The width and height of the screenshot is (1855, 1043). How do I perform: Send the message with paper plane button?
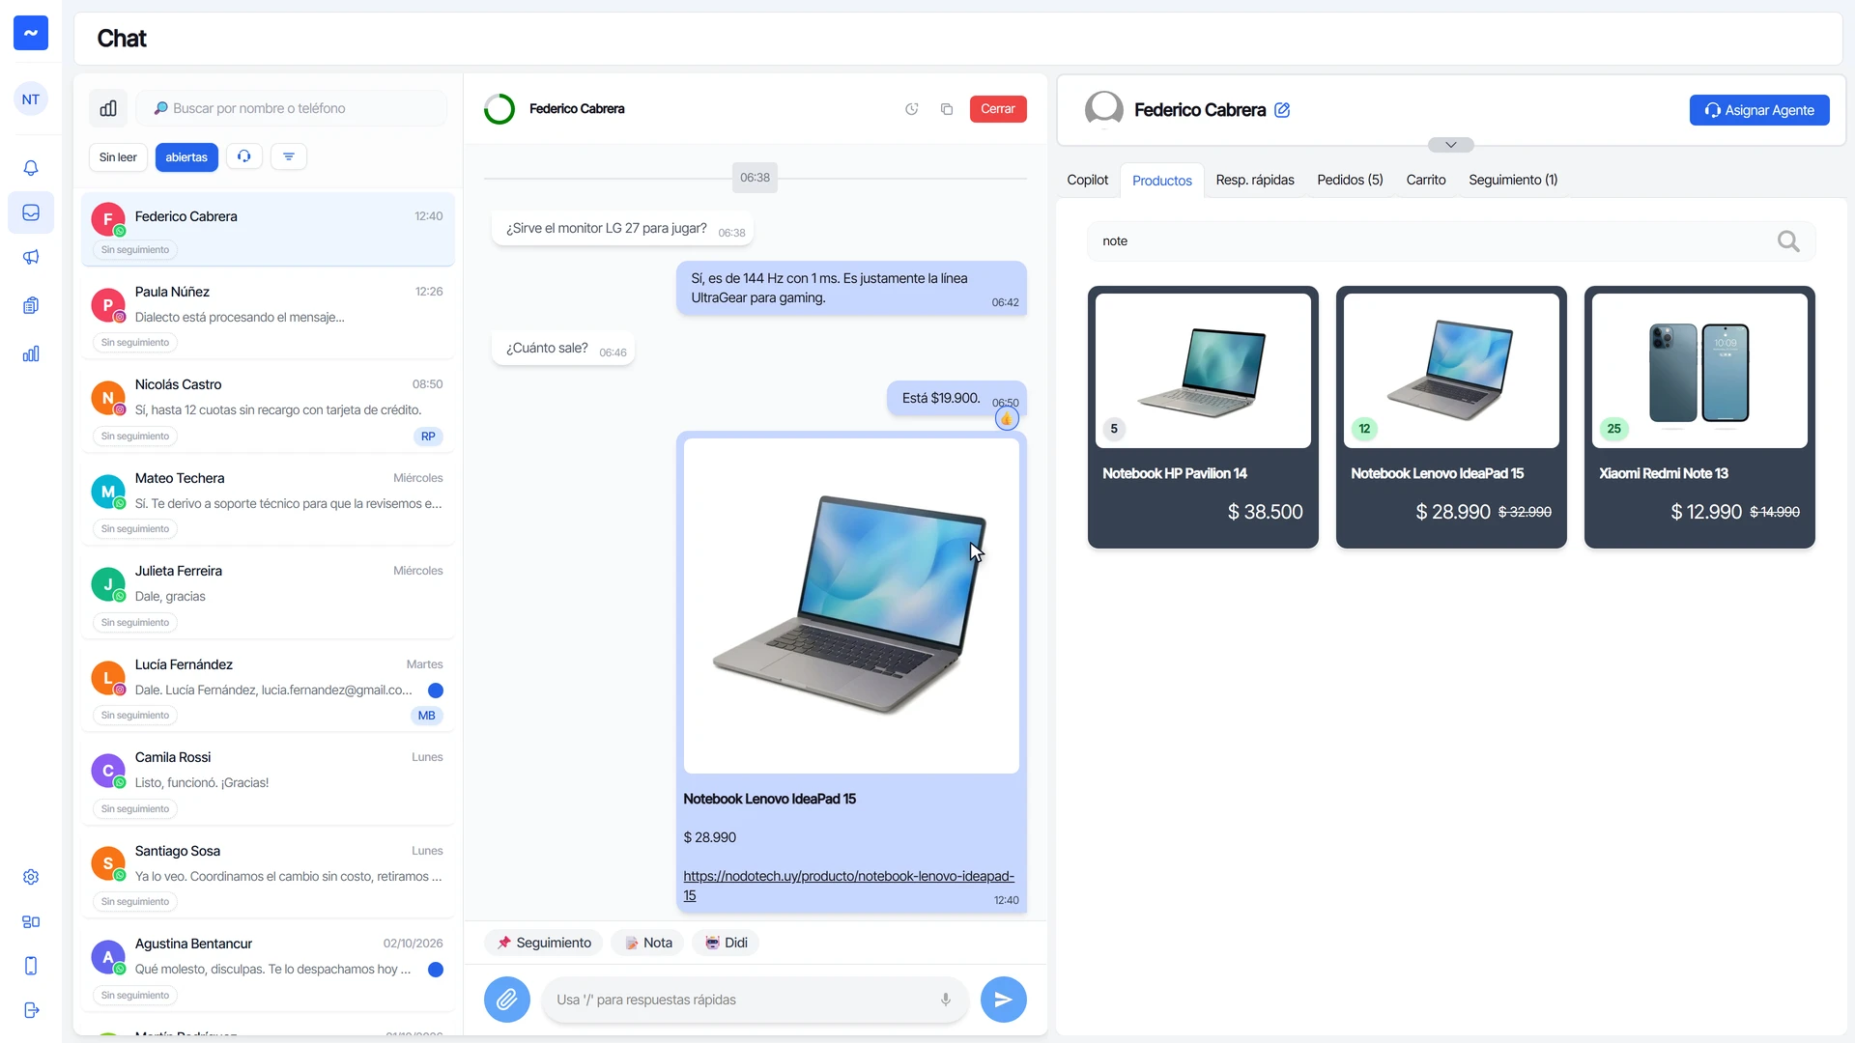point(1004,1000)
